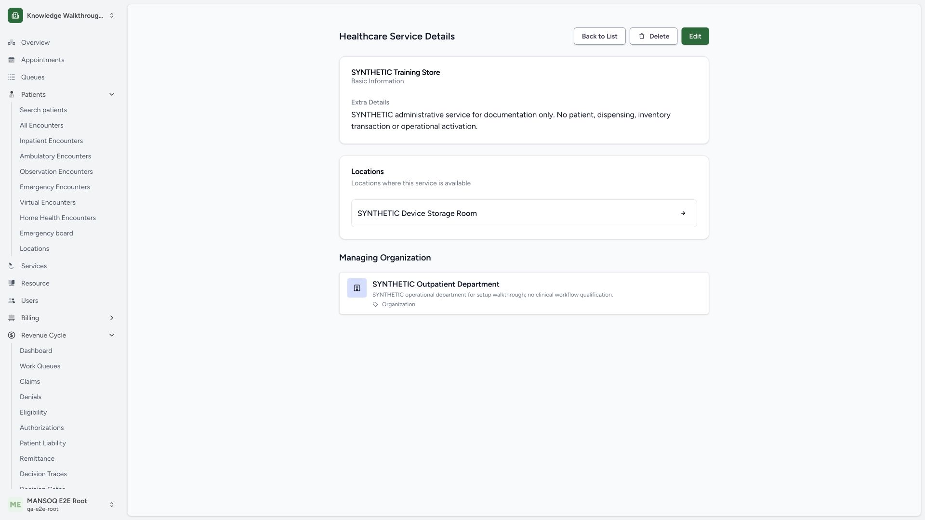Click the ME user avatar

15,505
